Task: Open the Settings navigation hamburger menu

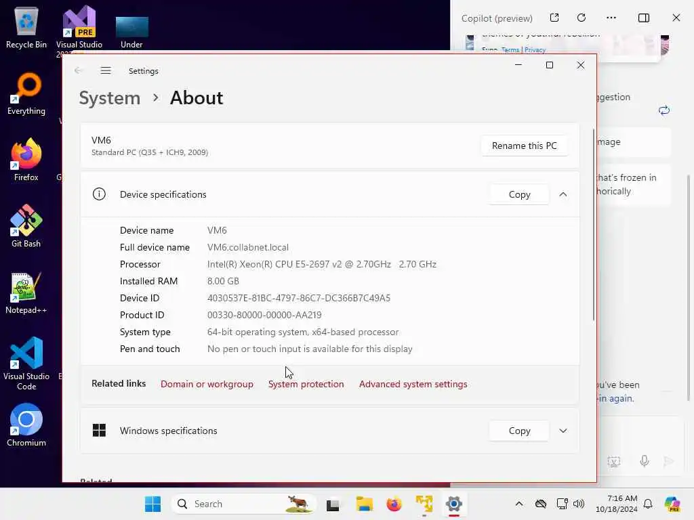Action: [x=105, y=70]
